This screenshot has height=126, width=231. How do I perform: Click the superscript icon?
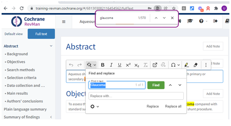128,65
